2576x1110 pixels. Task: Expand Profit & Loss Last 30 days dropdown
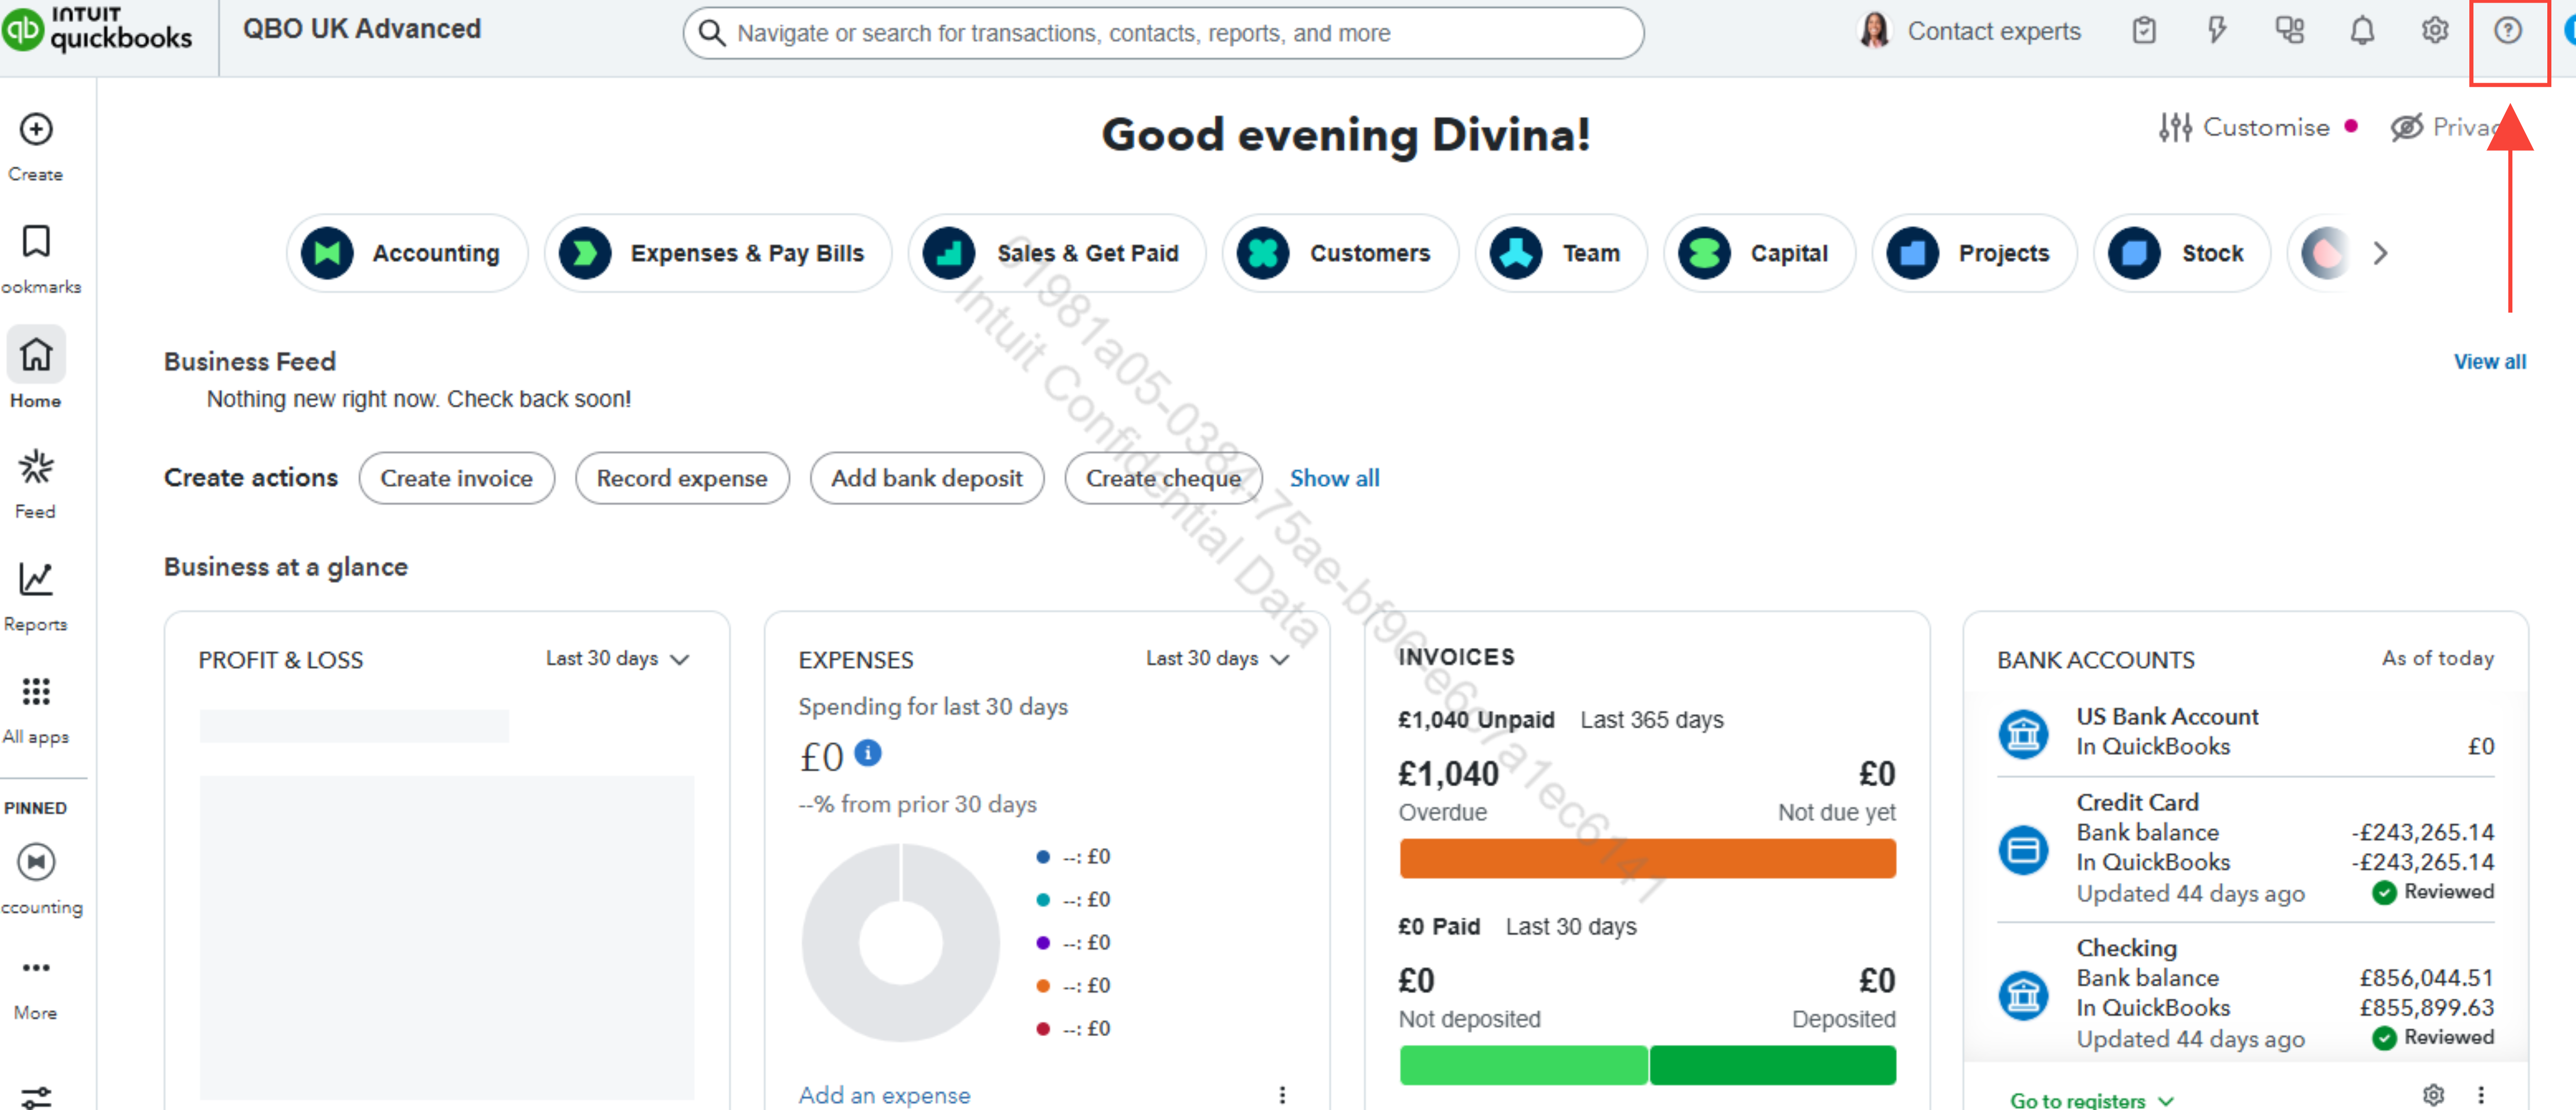(x=618, y=659)
